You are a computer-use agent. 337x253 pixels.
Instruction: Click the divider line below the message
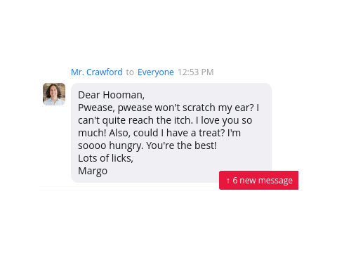(128, 190)
